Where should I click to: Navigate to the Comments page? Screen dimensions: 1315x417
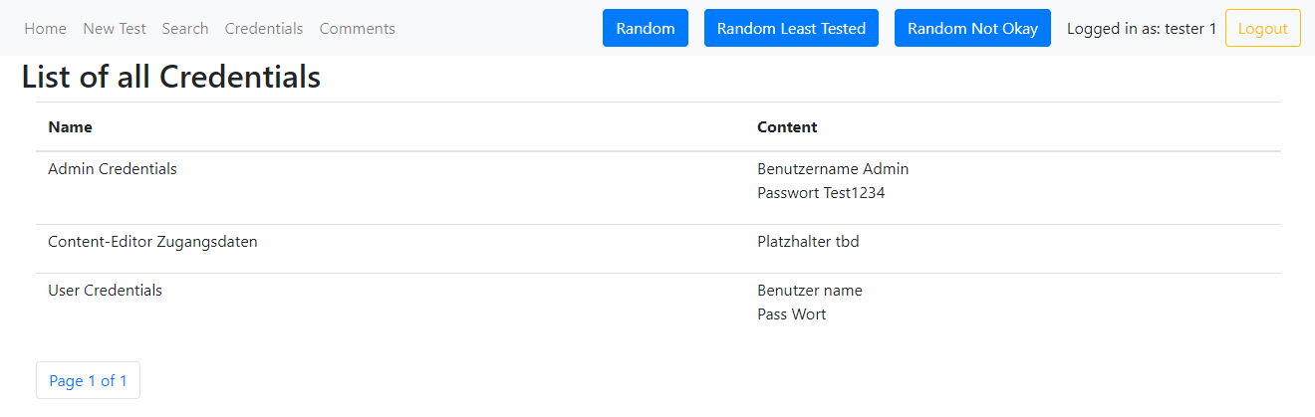(x=357, y=29)
